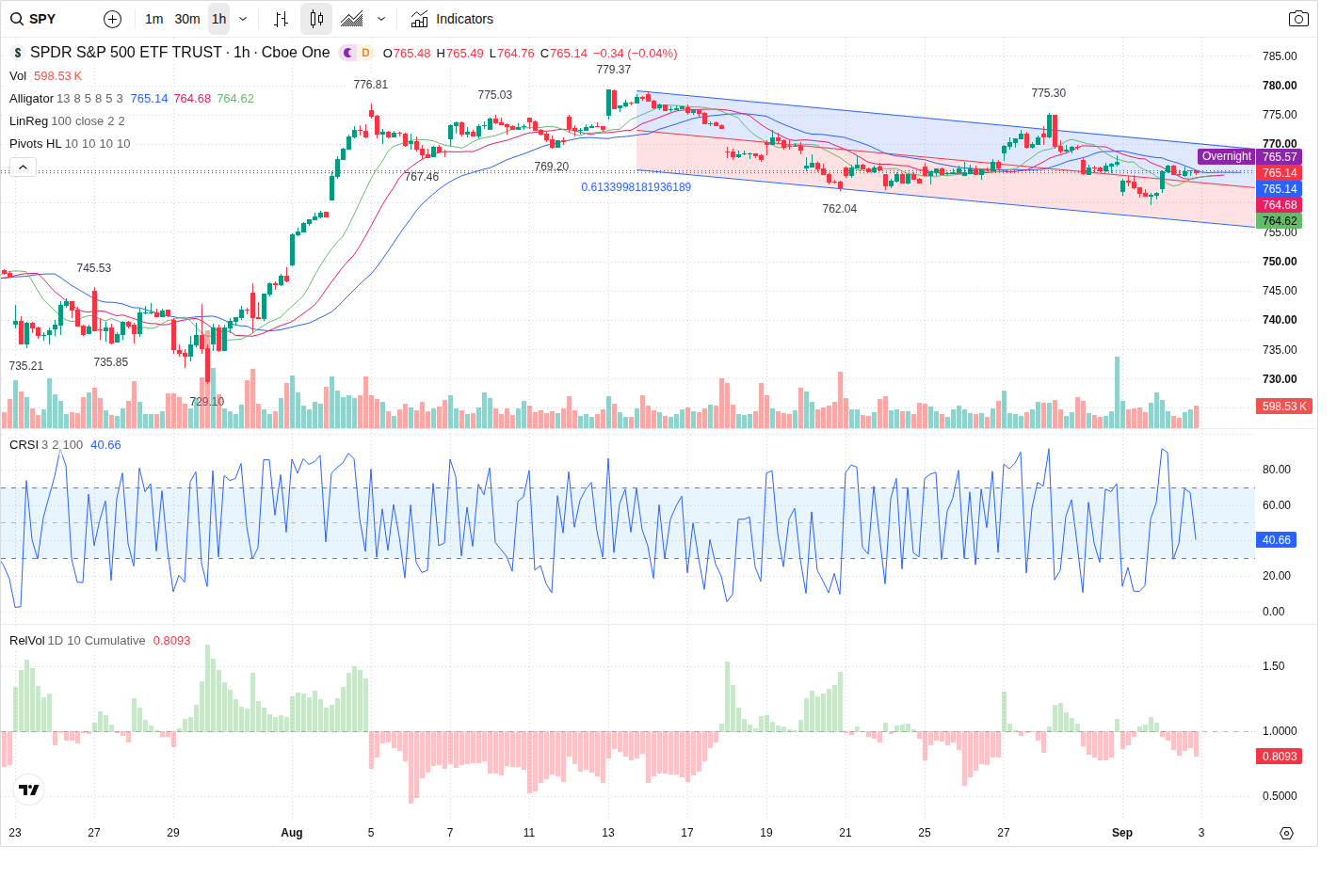Click the O765.48 open value in legend

[x=407, y=54]
